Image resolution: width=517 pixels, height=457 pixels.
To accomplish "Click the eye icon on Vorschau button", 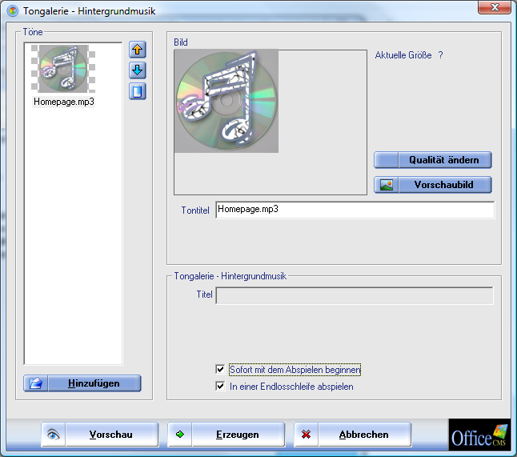I will tap(54, 435).
